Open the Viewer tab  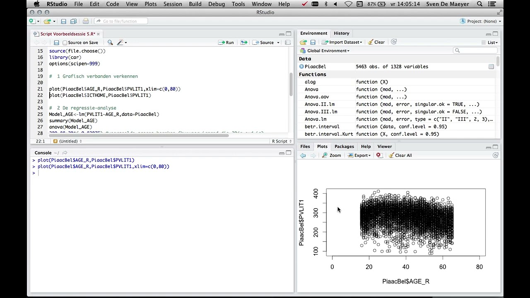coord(384,147)
